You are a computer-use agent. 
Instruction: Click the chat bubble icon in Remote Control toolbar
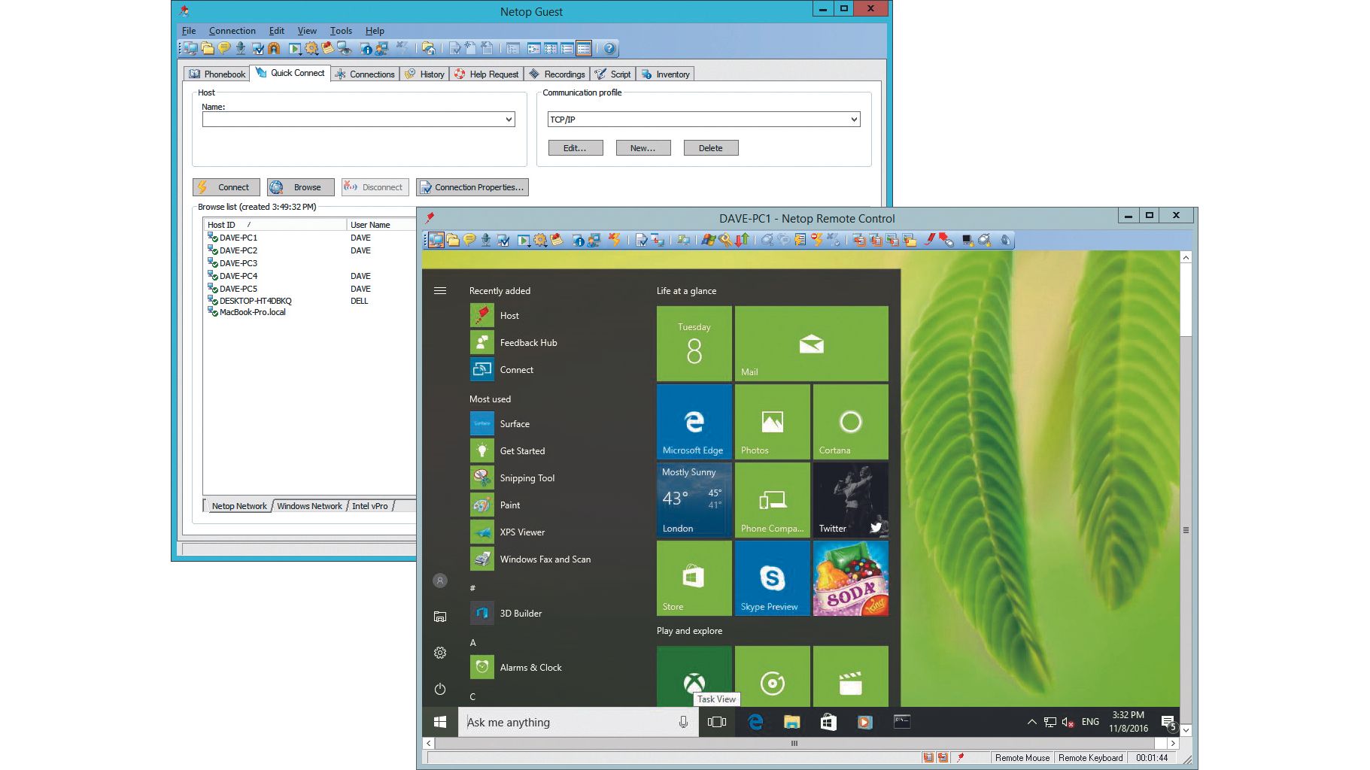[469, 240]
